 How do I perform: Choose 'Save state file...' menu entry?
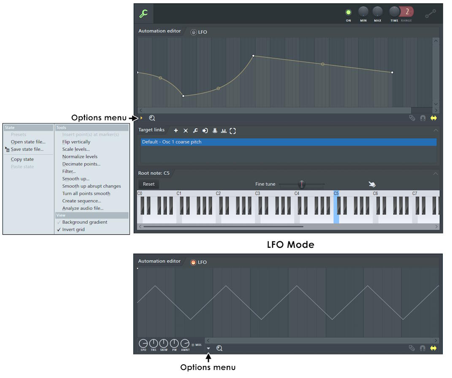pos(27,149)
